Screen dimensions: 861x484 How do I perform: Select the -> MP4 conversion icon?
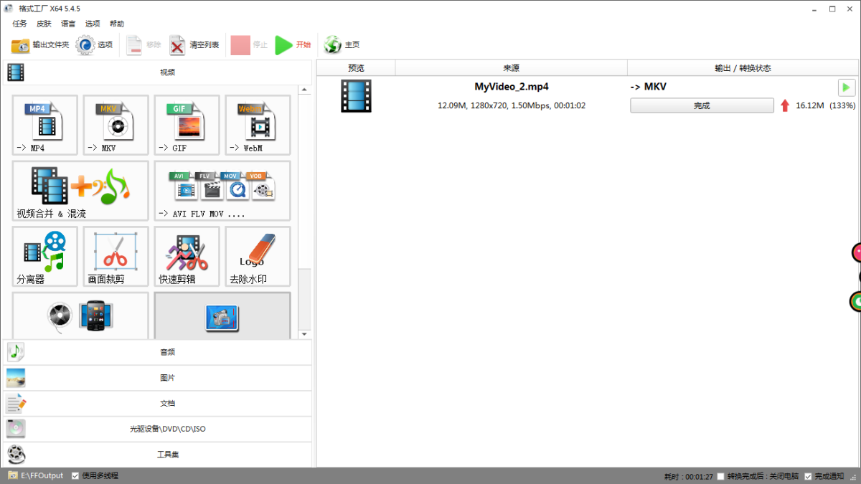pyautogui.click(x=44, y=125)
